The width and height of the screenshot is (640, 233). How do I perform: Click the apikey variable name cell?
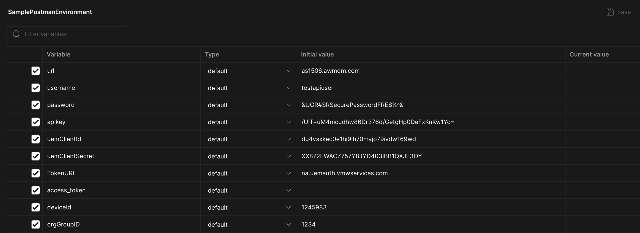click(x=121, y=122)
